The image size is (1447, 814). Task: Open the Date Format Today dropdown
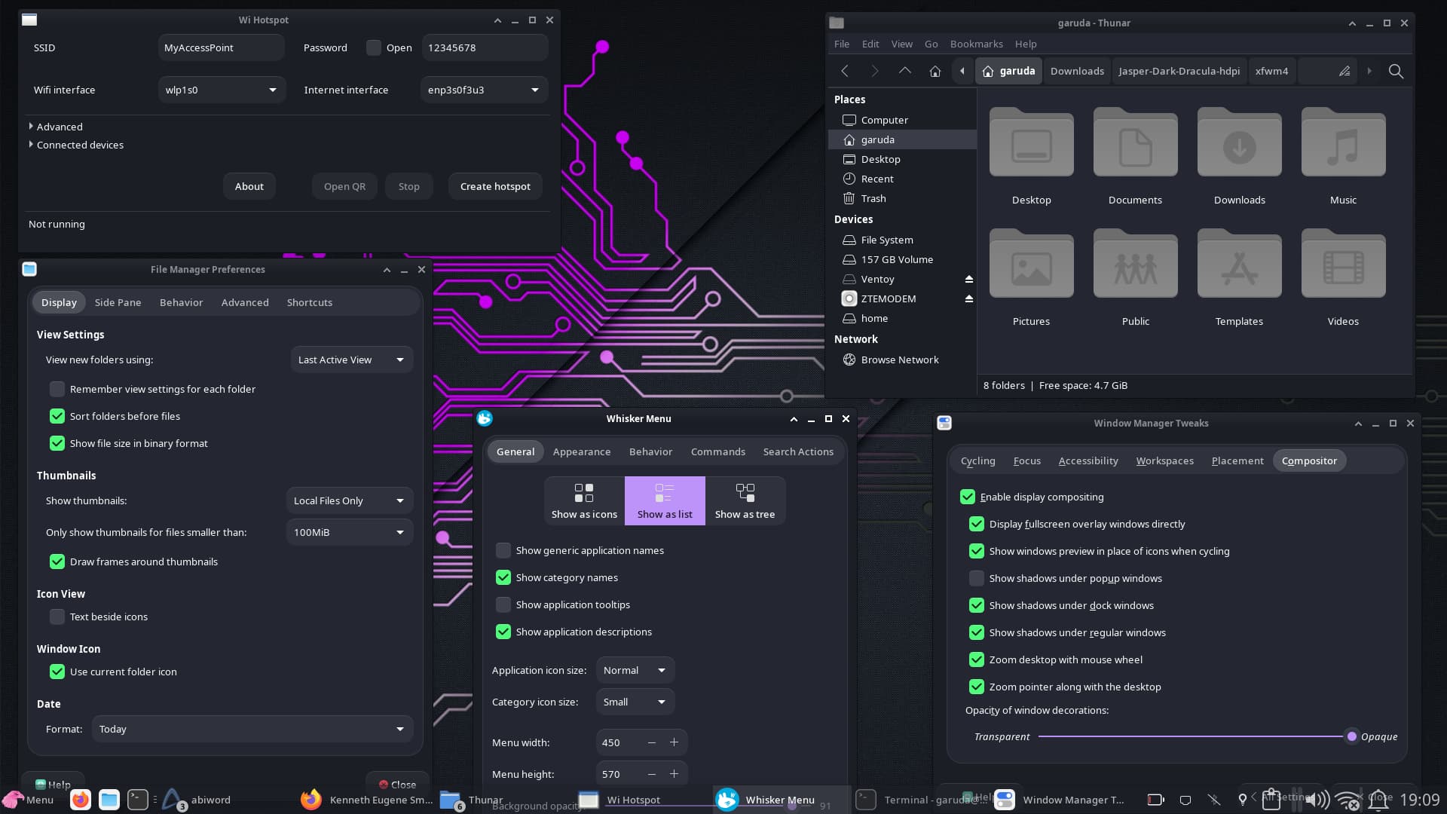252,729
